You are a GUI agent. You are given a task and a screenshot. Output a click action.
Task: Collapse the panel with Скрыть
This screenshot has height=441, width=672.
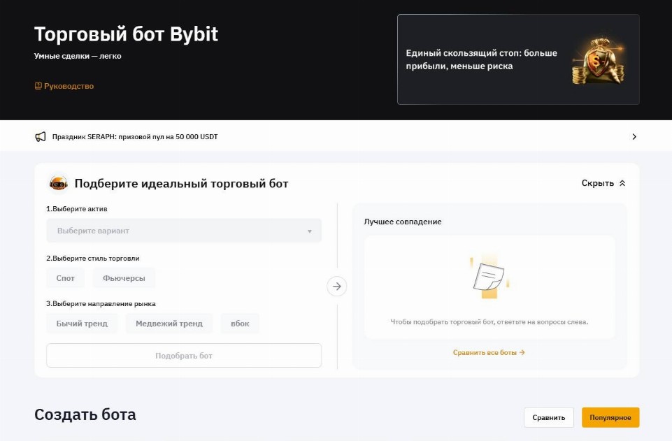coord(603,183)
